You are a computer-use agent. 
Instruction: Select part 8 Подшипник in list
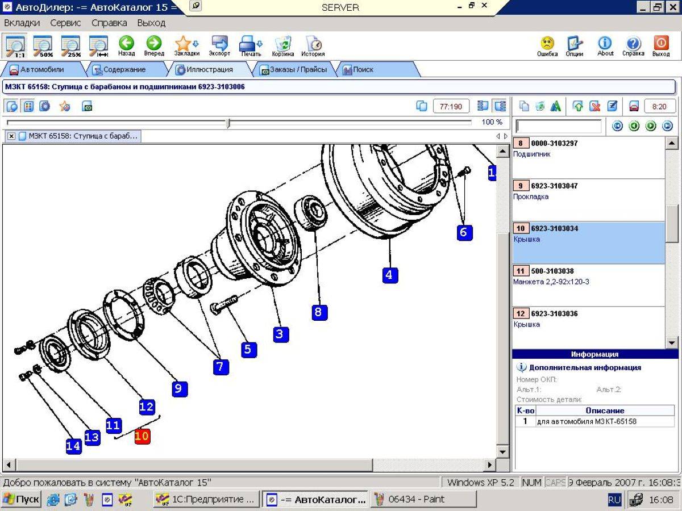coord(588,157)
